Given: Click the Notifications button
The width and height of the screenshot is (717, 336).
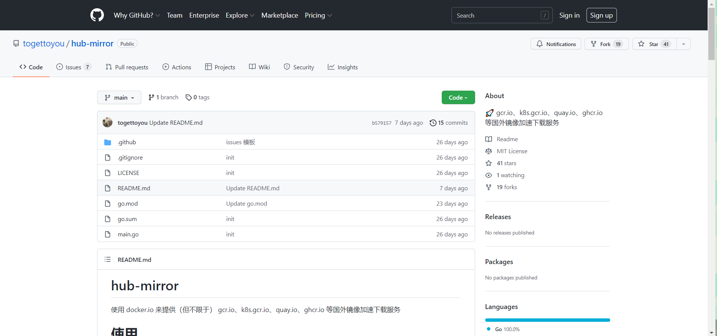Looking at the screenshot, I should (556, 44).
